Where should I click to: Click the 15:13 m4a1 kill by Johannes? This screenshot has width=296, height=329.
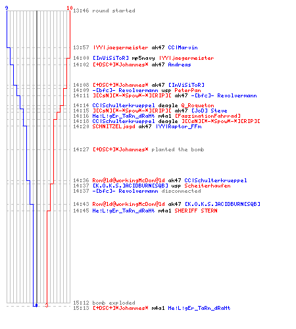152,308
